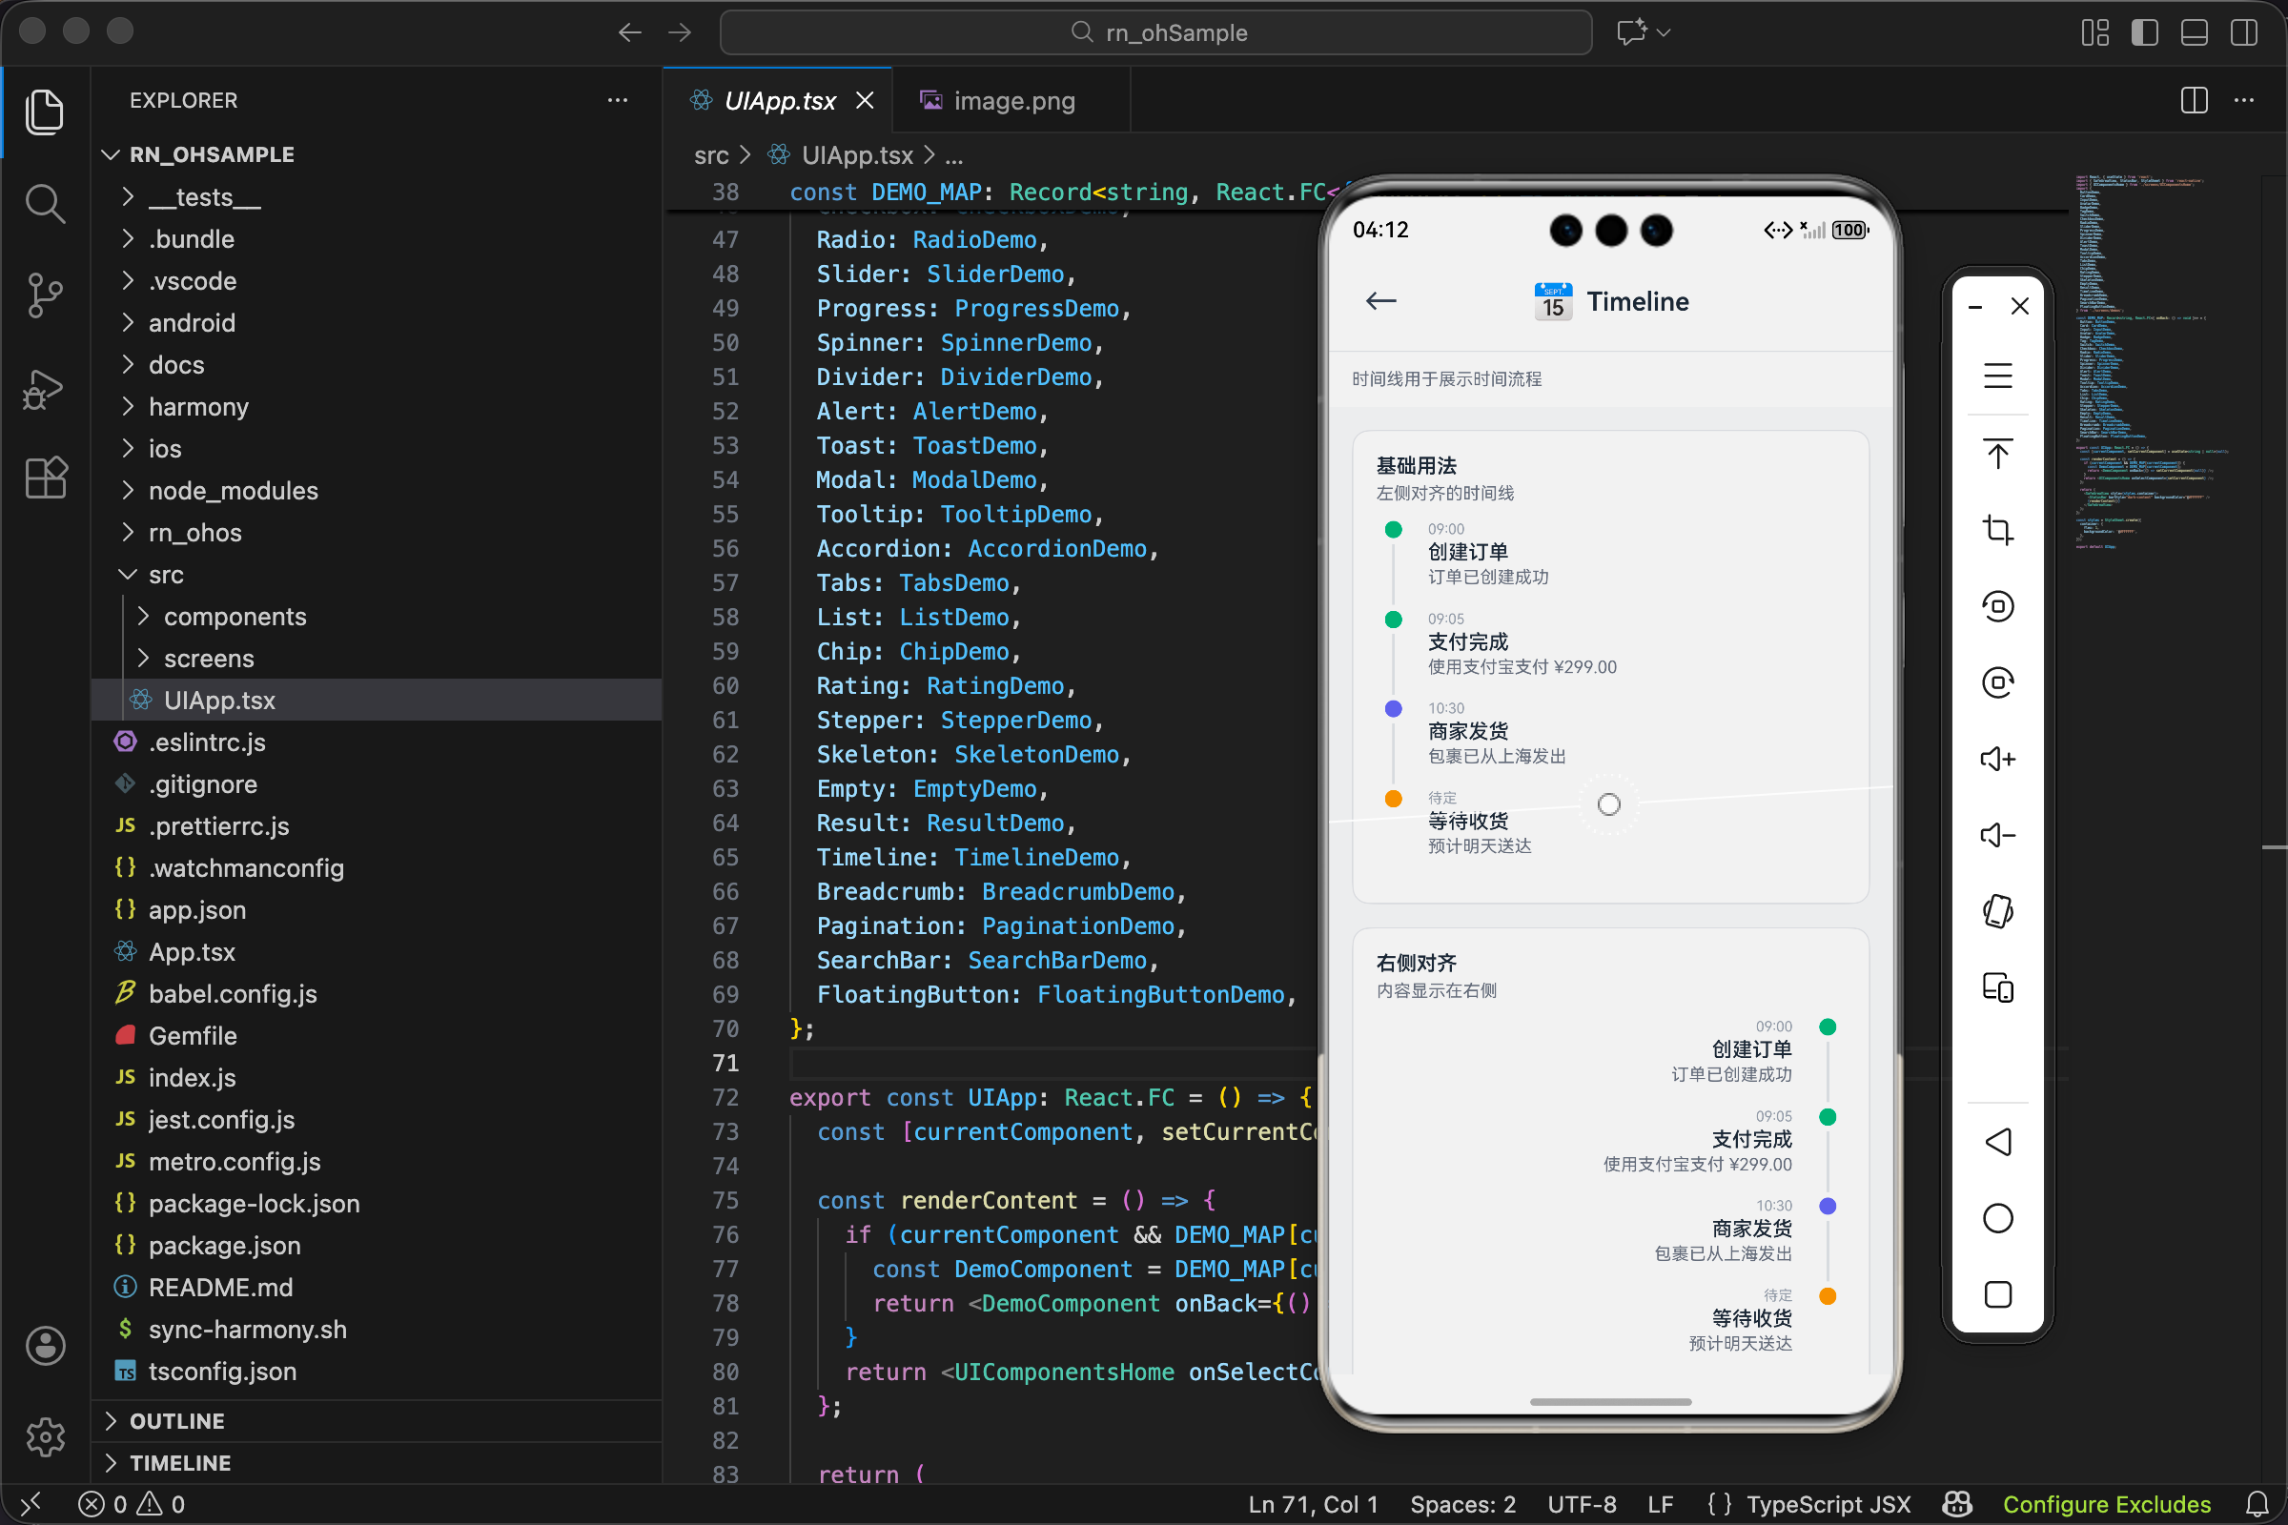This screenshot has height=1525, width=2288.
Task: Open package.json in explorer
Action: (x=224, y=1245)
